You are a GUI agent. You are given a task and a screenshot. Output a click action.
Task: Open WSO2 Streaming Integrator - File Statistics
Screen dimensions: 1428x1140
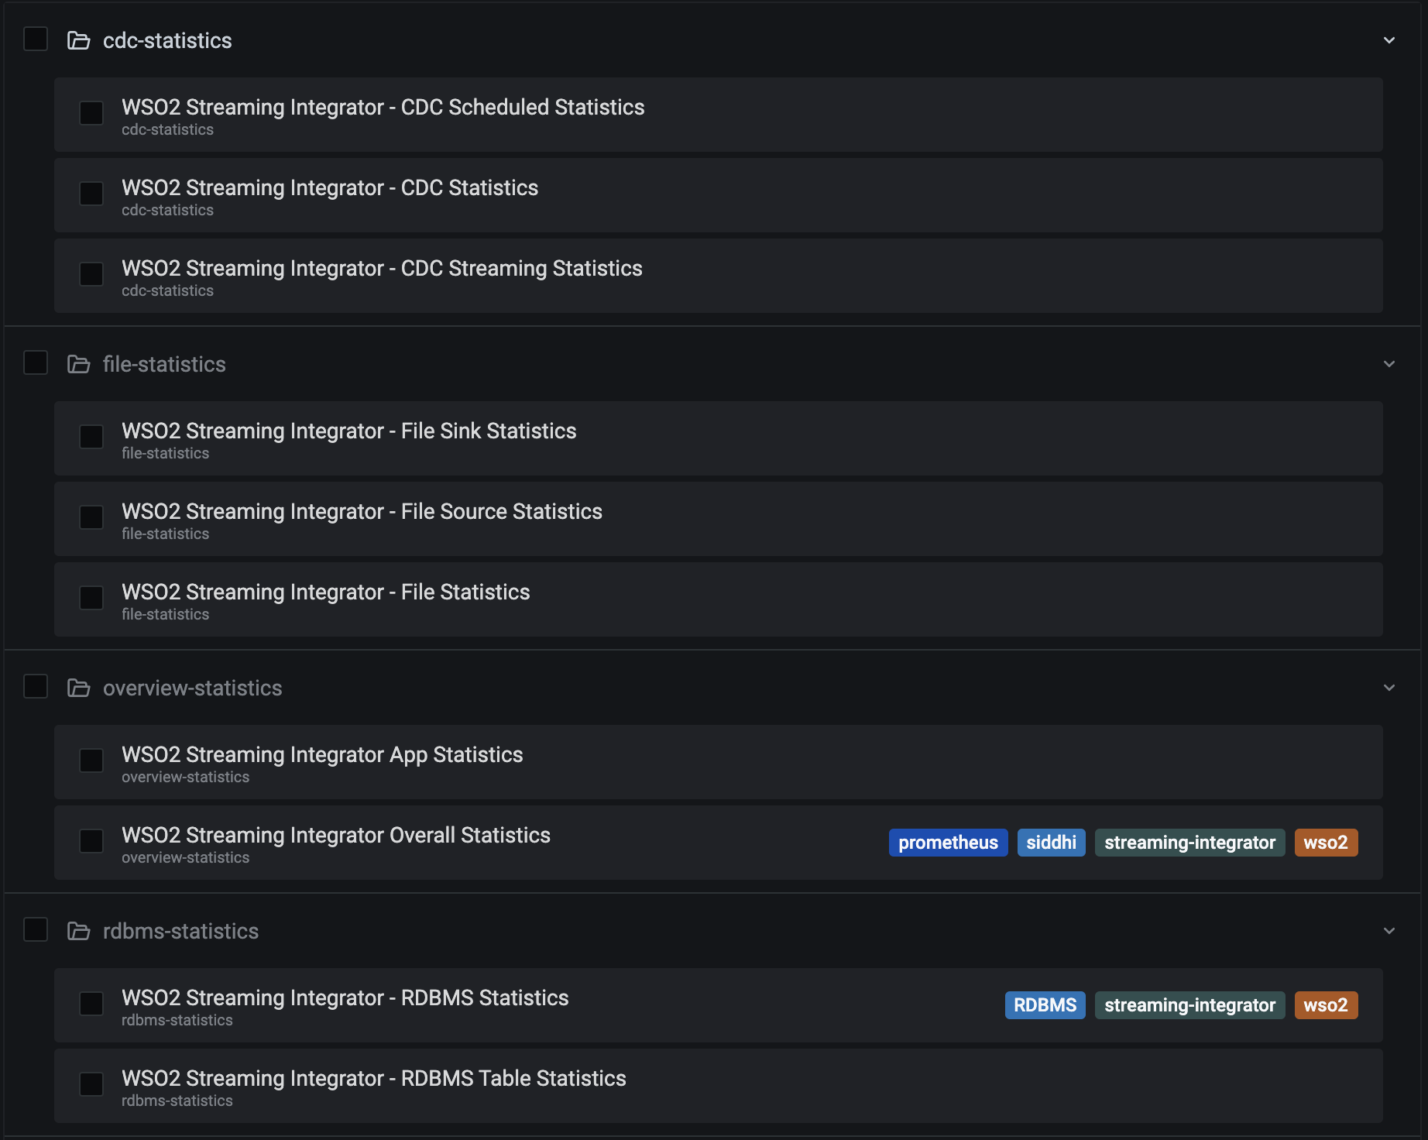[x=325, y=592]
